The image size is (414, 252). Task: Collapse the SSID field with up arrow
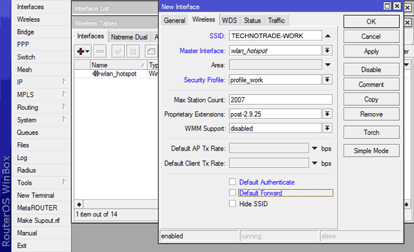coord(328,36)
